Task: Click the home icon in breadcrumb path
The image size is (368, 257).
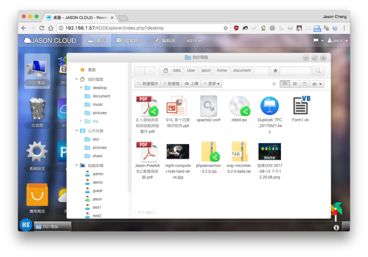Action: [166, 71]
